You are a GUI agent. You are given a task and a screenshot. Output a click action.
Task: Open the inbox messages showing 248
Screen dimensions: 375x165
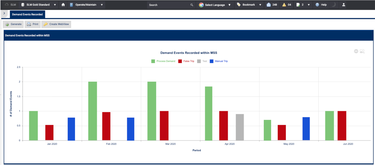pyautogui.click(x=272, y=5)
